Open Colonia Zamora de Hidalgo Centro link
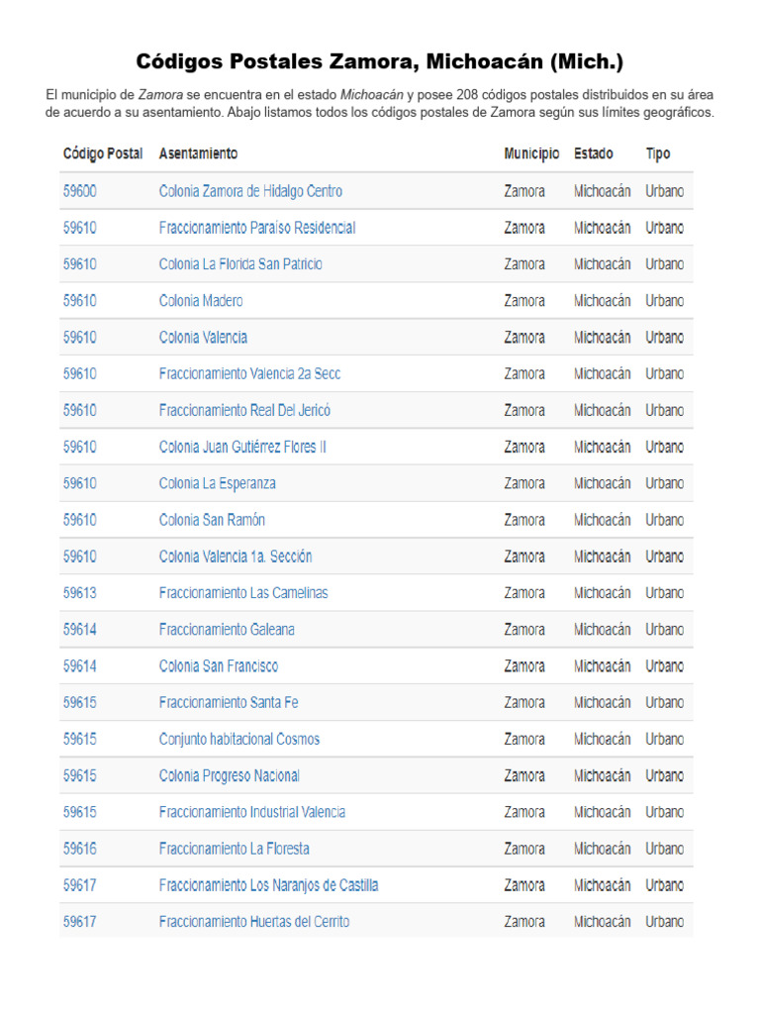The width and height of the screenshot is (760, 1014). (250, 191)
